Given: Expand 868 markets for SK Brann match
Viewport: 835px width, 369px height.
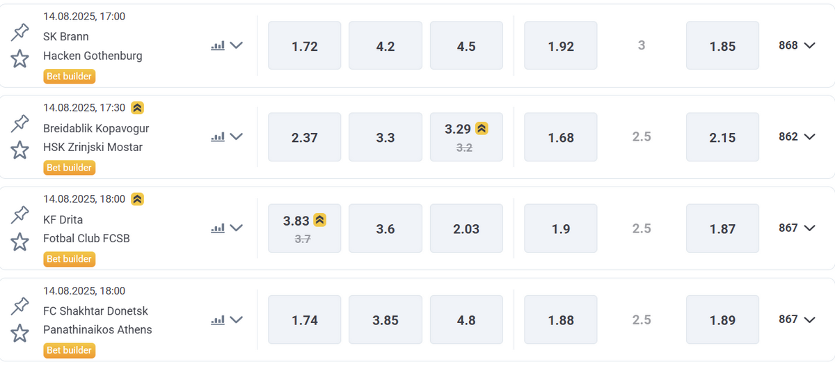Looking at the screenshot, I should tap(797, 45).
